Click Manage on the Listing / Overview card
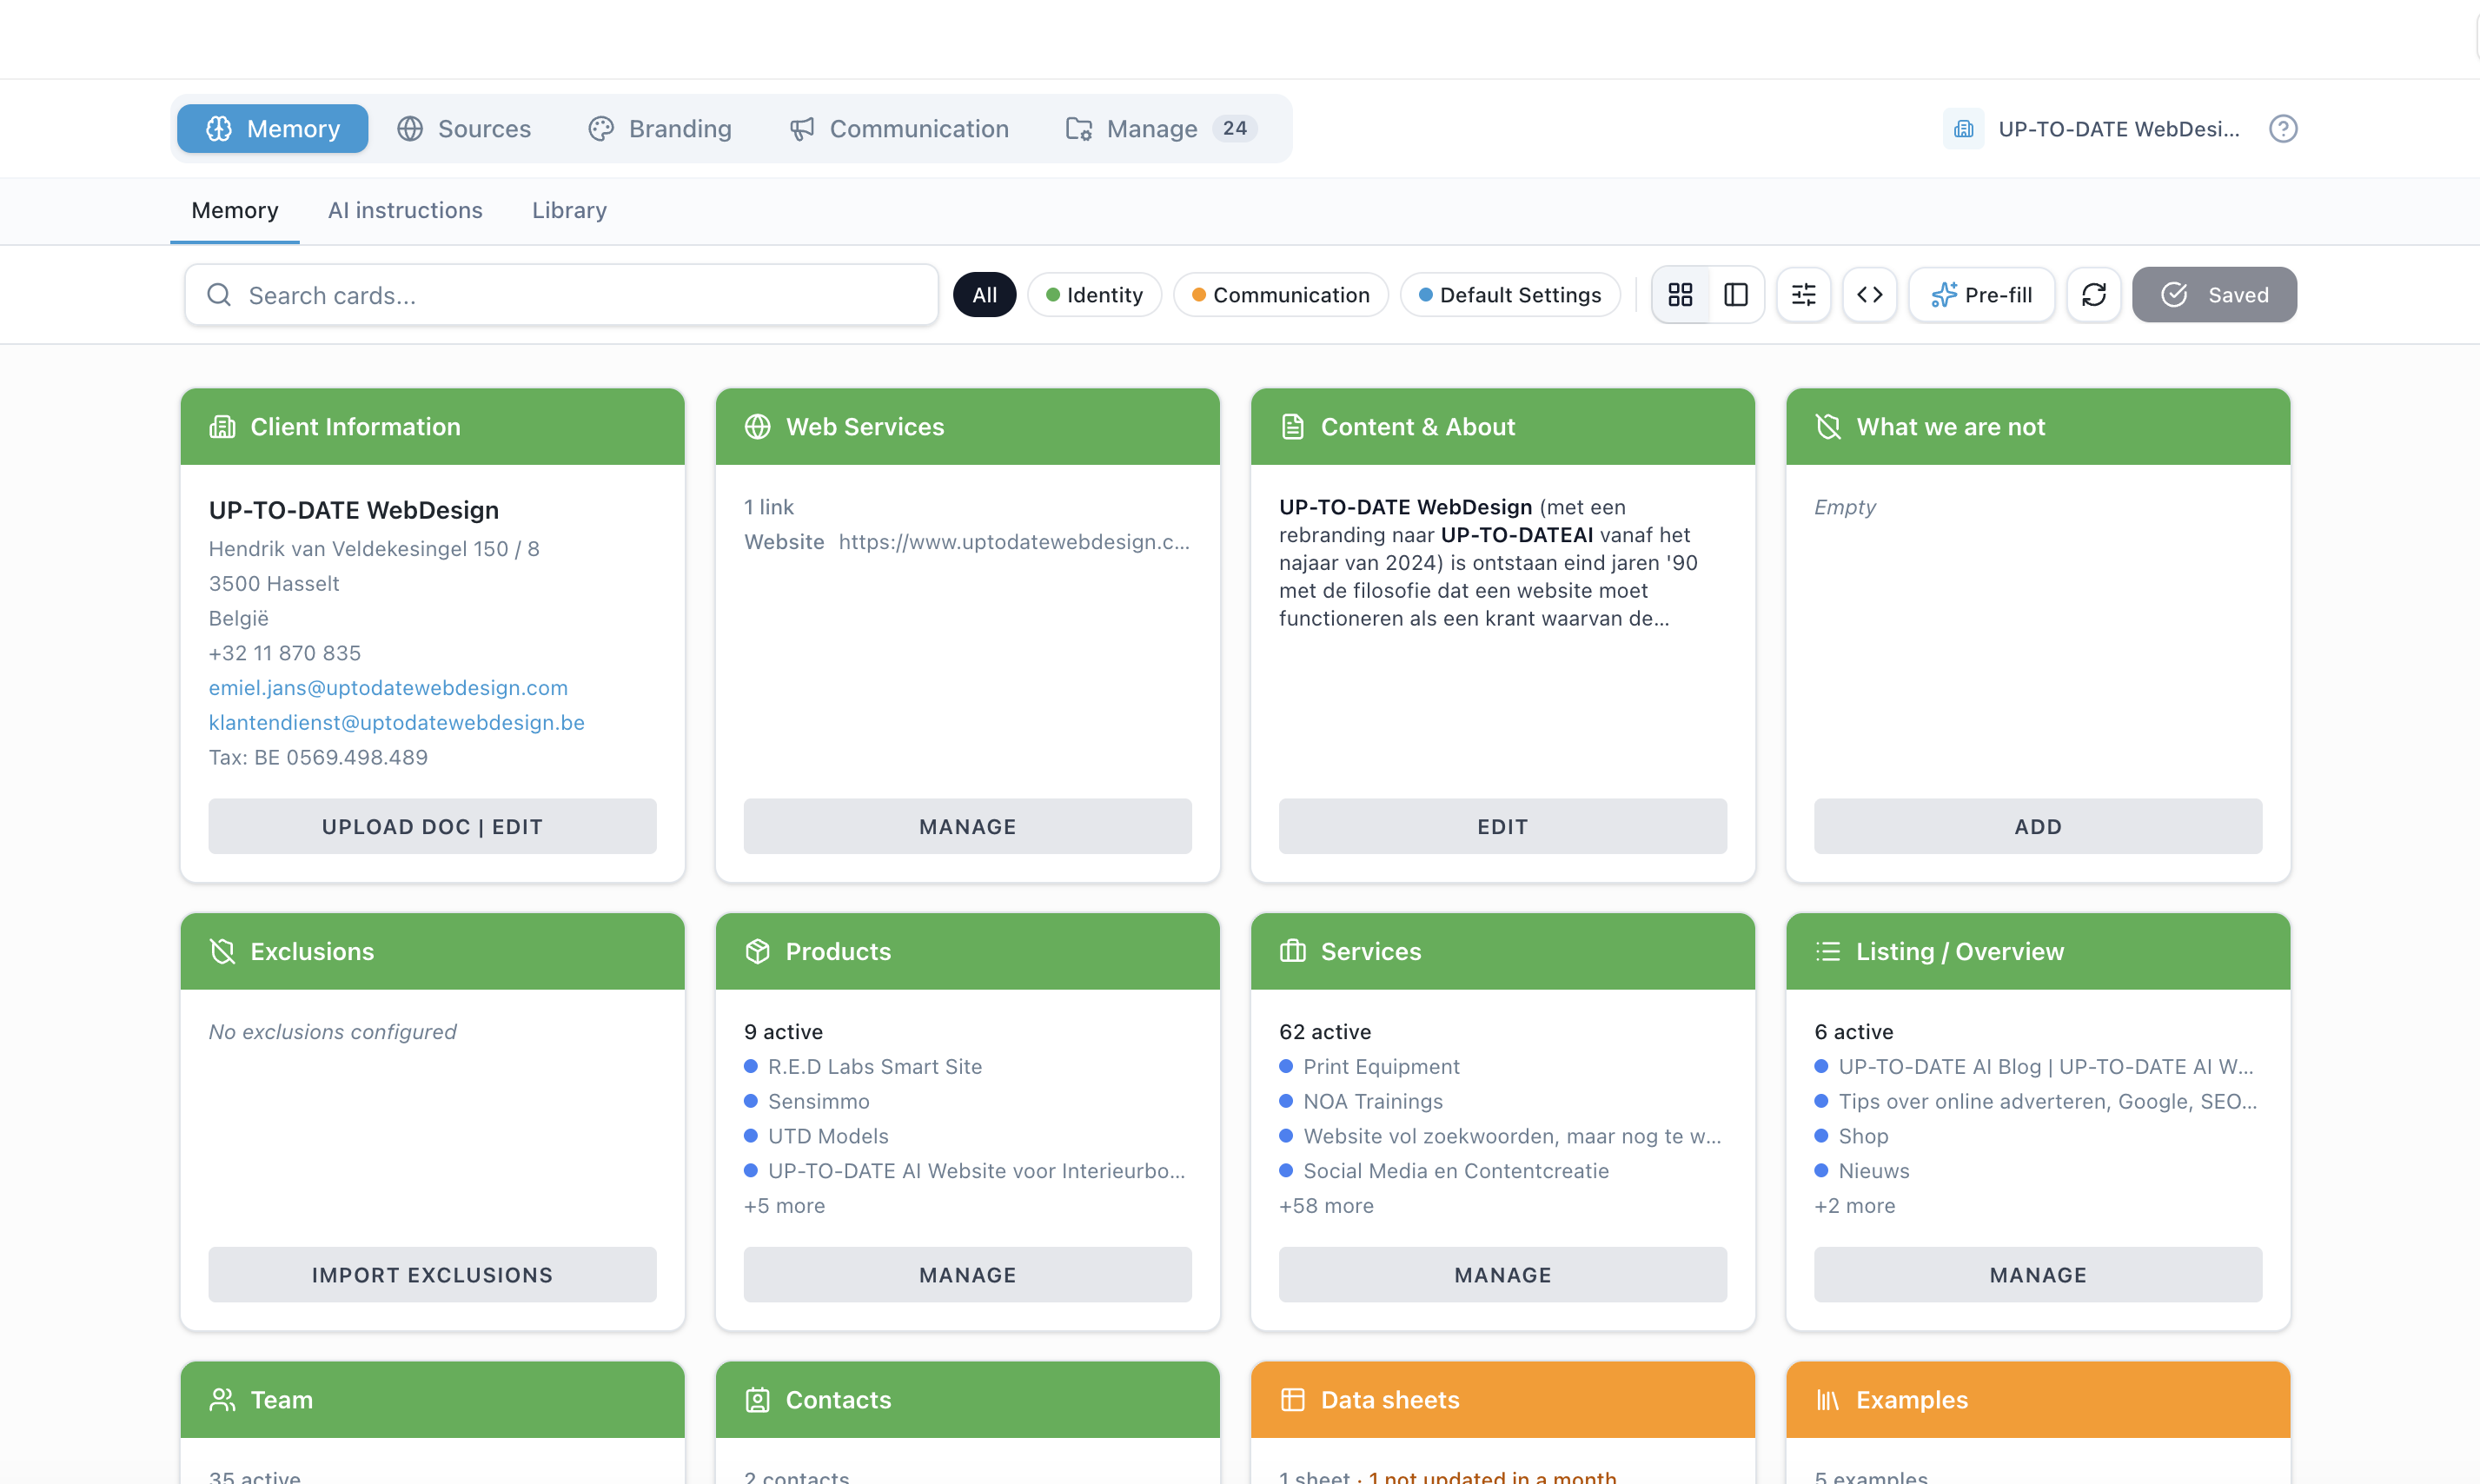 point(2037,1274)
